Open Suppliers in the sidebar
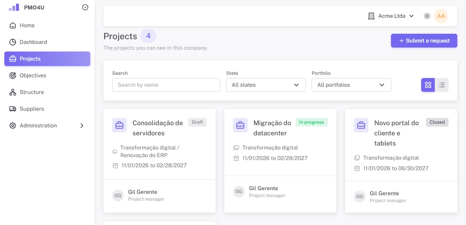 click(x=47, y=109)
